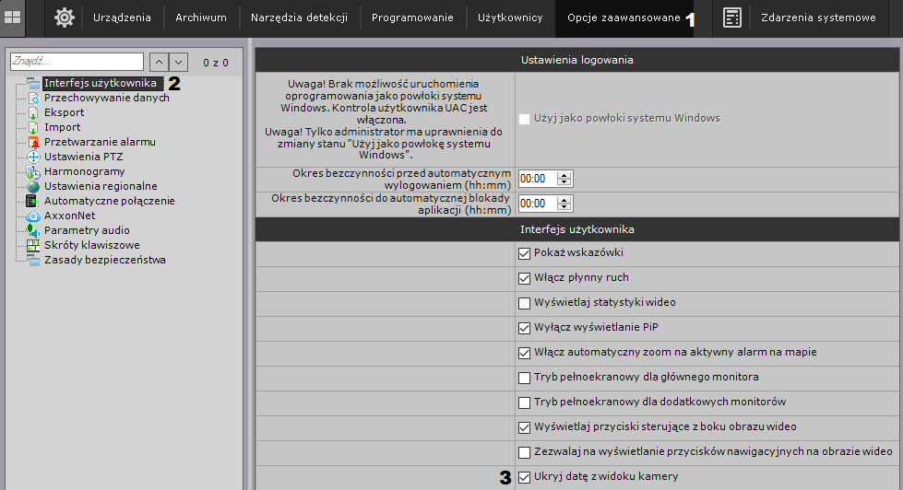Open Przetwarzanie alarmu settings
The width and height of the screenshot is (903, 490).
pos(100,142)
